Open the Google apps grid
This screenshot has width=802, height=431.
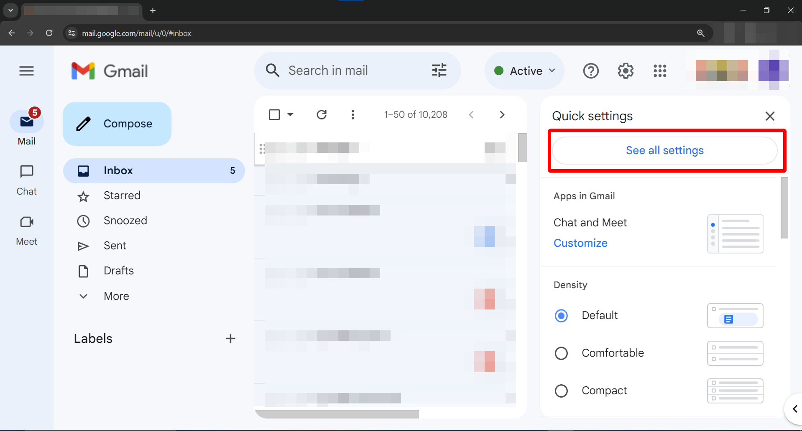coord(659,71)
